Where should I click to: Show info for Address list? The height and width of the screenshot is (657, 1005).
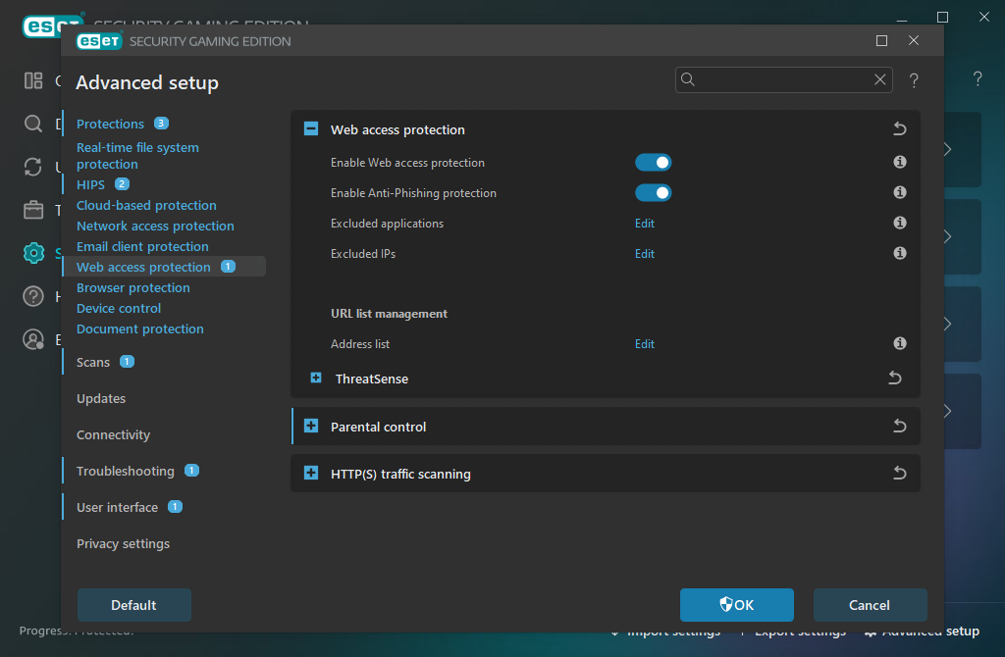pos(900,343)
